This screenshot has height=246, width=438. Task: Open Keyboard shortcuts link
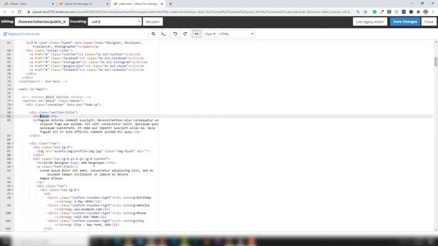click(x=21, y=33)
